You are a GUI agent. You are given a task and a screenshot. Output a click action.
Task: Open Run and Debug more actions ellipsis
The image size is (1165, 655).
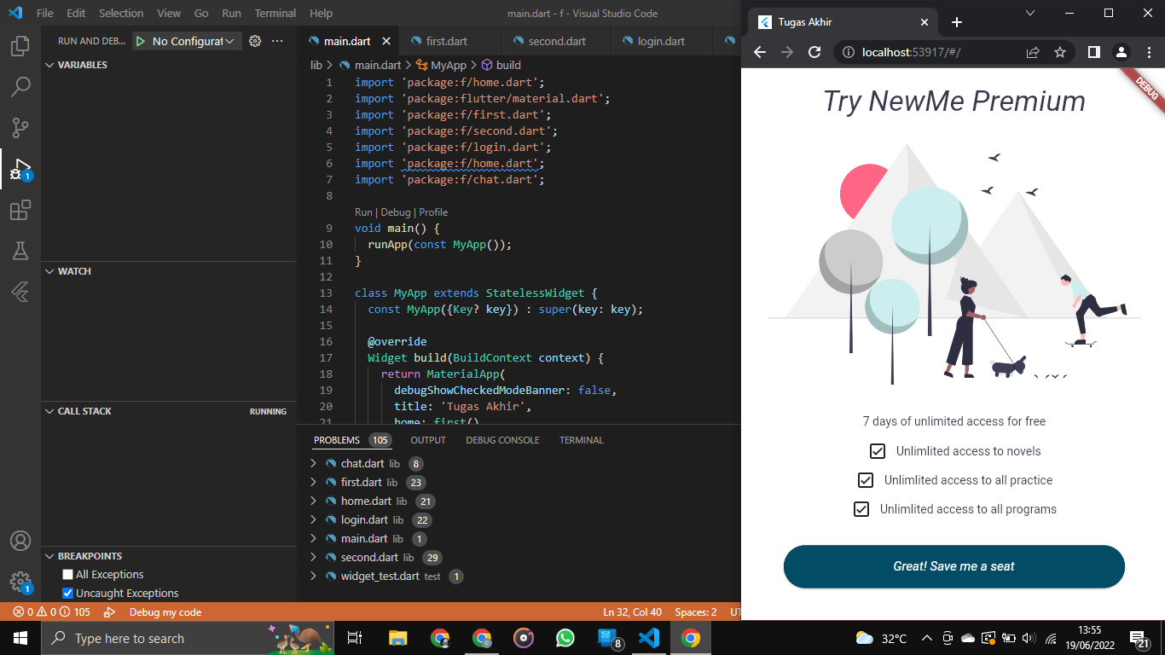pyautogui.click(x=277, y=41)
